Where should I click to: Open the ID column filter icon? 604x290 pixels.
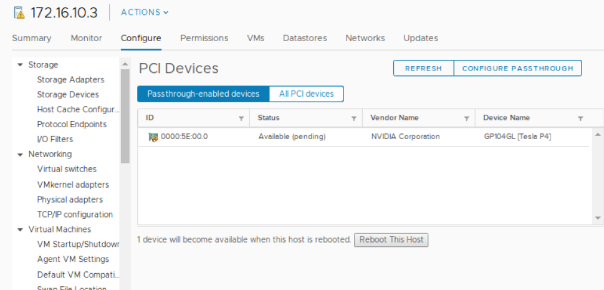(x=241, y=118)
